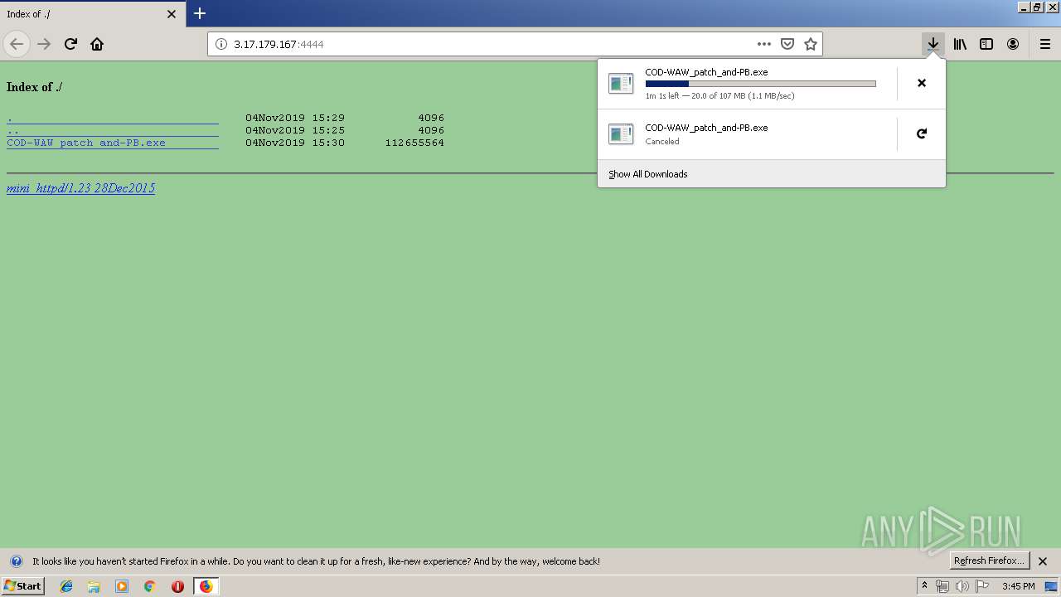Open volume control in system tray
Screen dimensions: 1061x597
962,586
